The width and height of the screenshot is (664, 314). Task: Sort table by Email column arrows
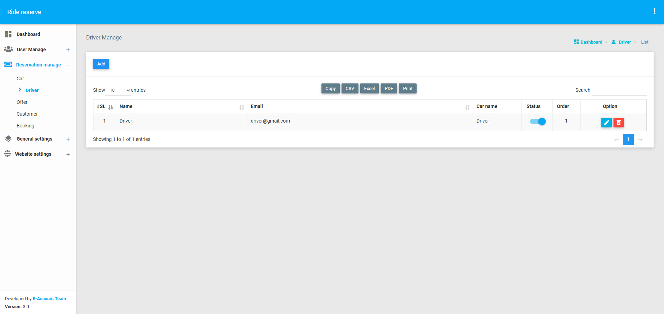467,107
